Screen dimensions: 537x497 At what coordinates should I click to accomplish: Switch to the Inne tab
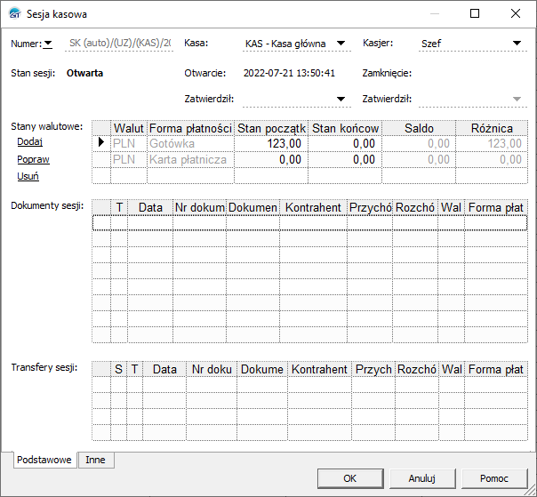96,460
